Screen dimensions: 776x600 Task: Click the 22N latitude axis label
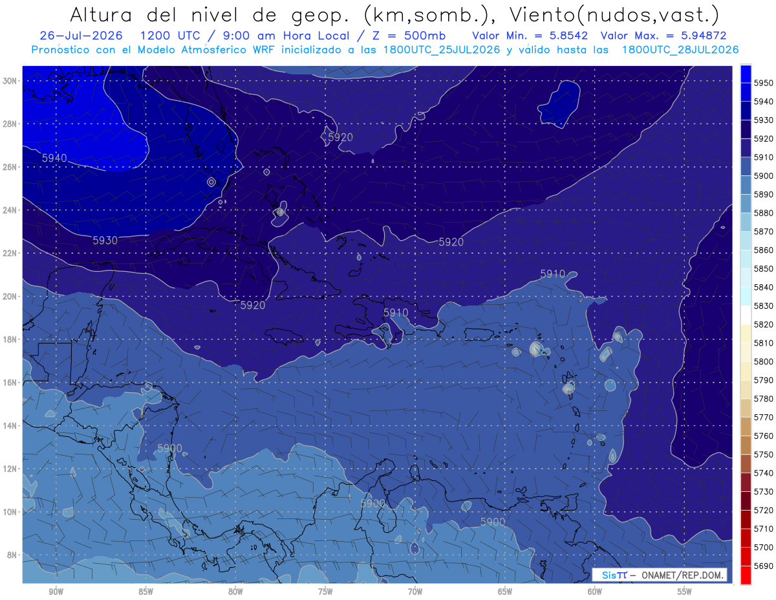(x=10, y=253)
